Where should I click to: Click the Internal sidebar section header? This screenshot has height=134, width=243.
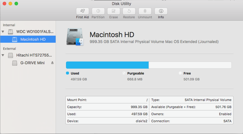click(9, 25)
